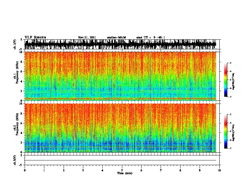
Task: Click the 'Time (min)' x-axis label
Action: pos(125,173)
